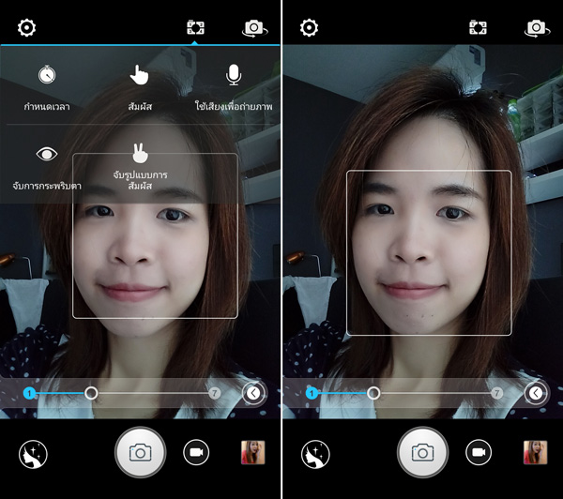Tap beauty face icon in left screenshot
This screenshot has height=499, width=563.
point(33,455)
